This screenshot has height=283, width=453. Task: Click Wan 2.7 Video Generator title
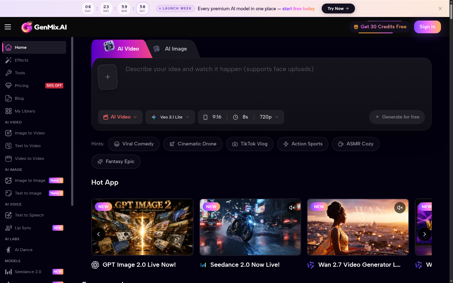click(359, 265)
